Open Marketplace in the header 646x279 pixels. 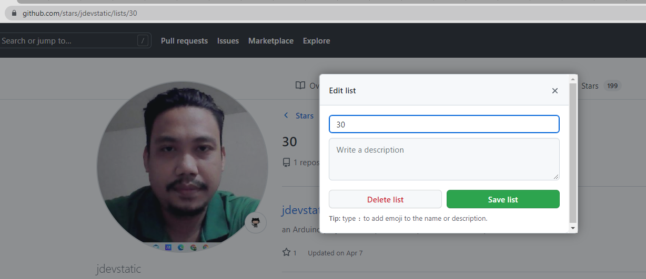271,41
